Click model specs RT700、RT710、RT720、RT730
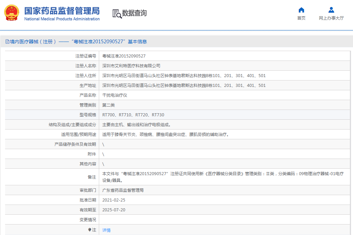The height and width of the screenshot is (235, 353). 133,115
